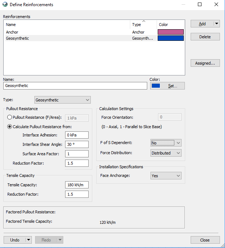Expand the Force Distribution dropdown
Viewport: 225px width, 248px height.
(x=166, y=153)
